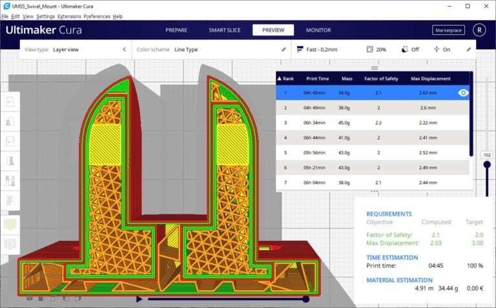Viewport: 496px width, 308px height.
Task: Select rank 3 result row 06h 34min
Action: (x=373, y=123)
